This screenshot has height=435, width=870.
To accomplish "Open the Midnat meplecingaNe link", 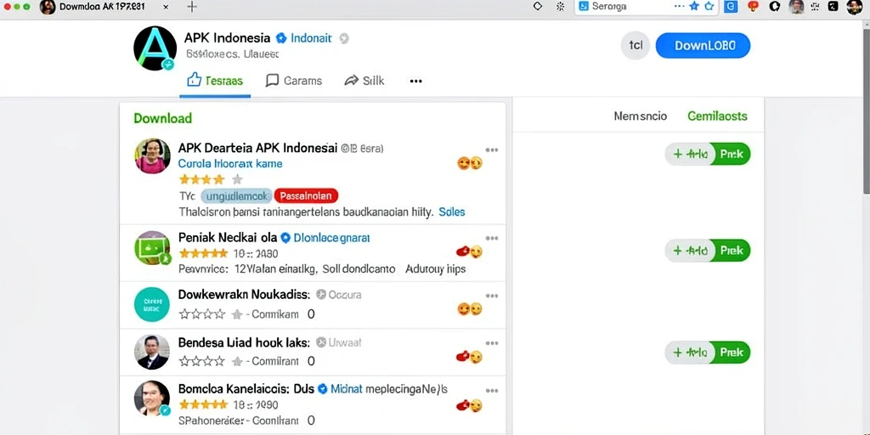I will click(x=389, y=389).
